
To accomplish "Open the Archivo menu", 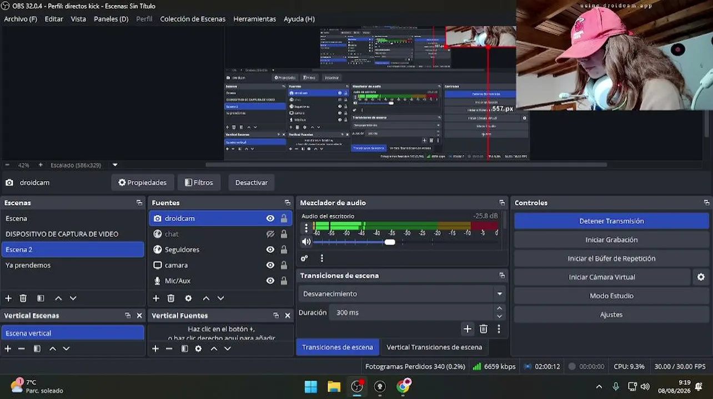I will [x=21, y=19].
